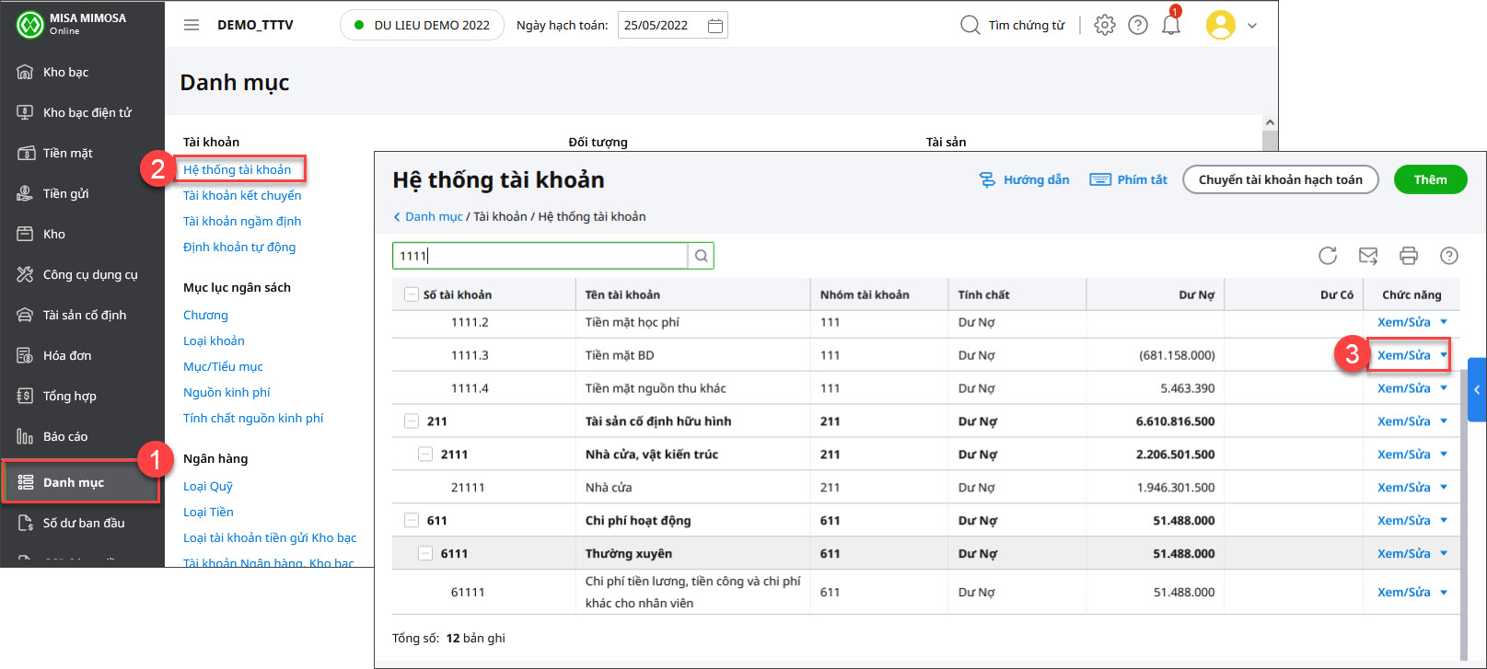
Task: Click the Thêm button
Action: pos(1430,179)
